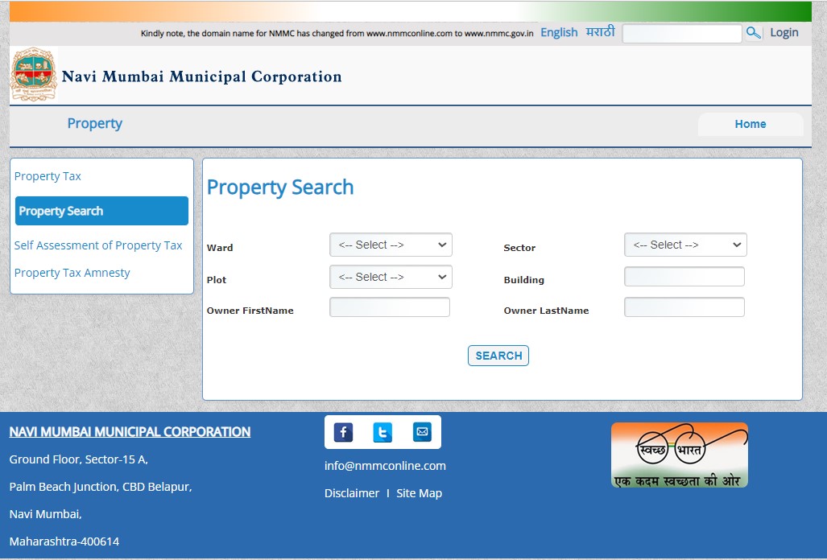
Task: Switch to the Home tab
Action: (x=751, y=124)
